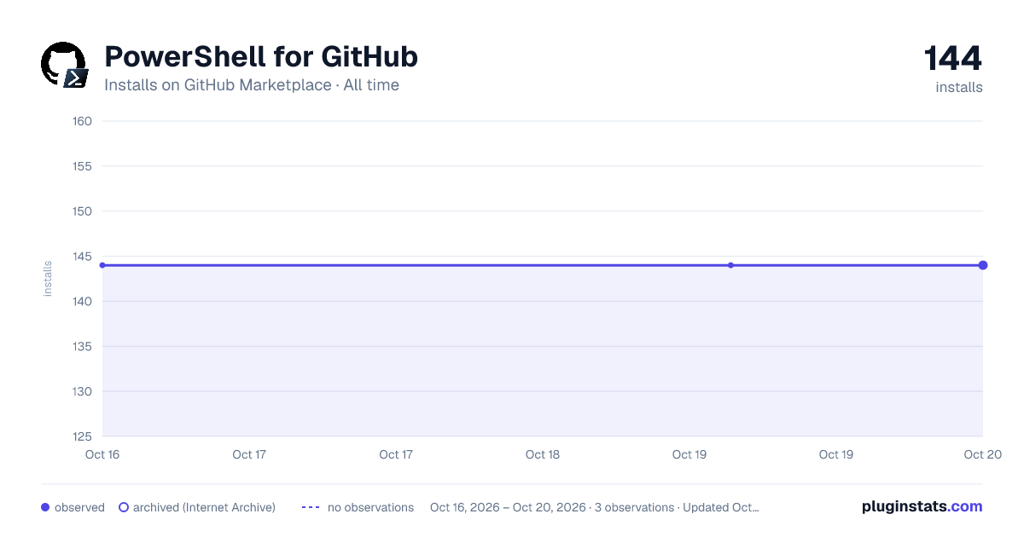Click the archived (Internet Archive) legend label
Viewport: 1024px width, 537px height.
204,507
